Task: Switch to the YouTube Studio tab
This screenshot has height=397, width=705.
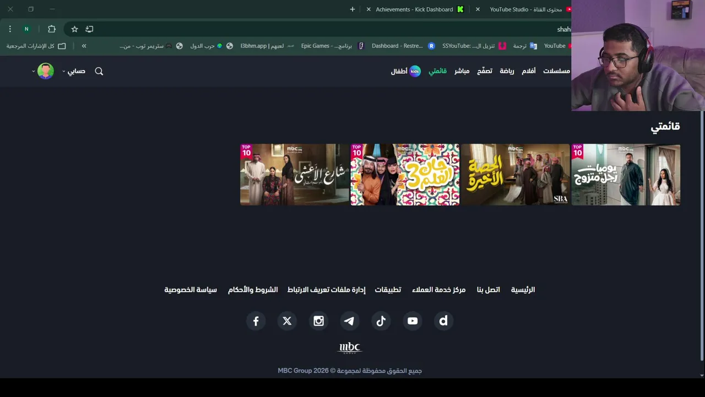Action: pyautogui.click(x=526, y=9)
